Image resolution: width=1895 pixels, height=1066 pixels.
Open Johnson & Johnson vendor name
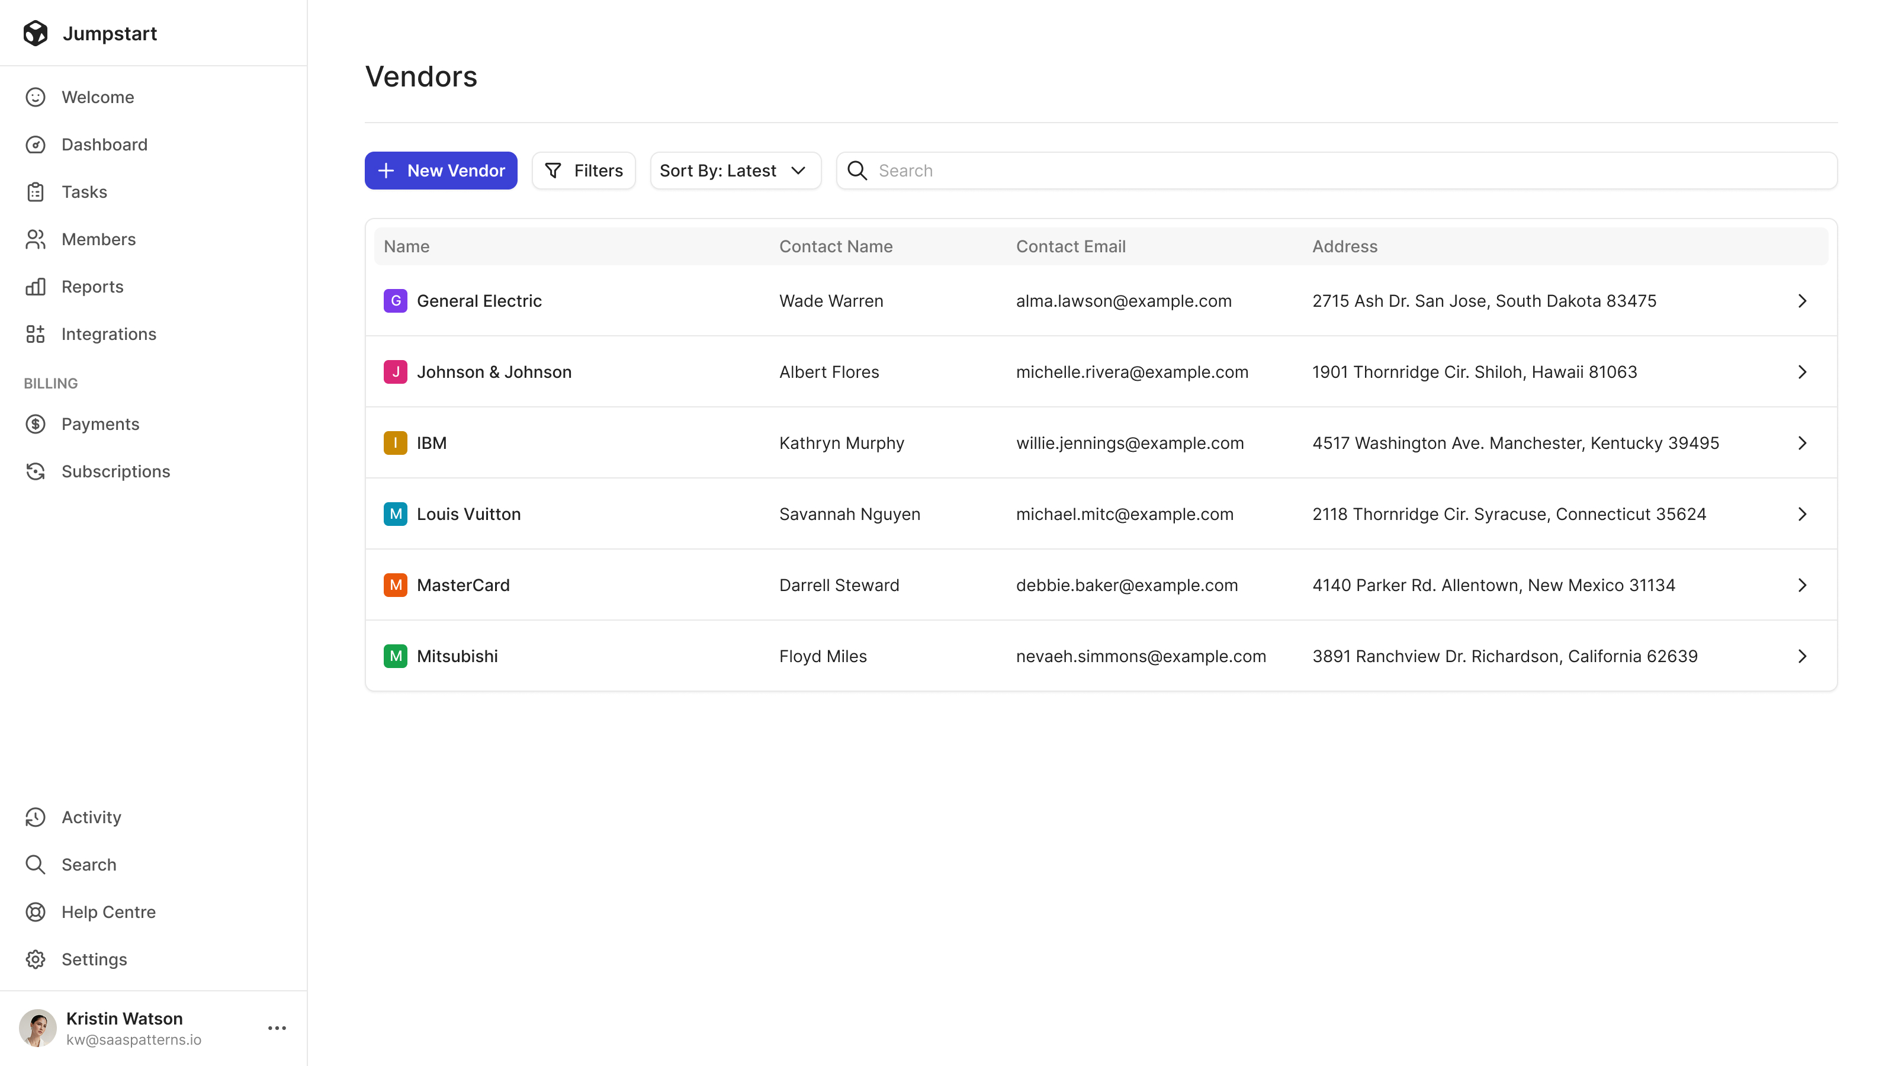(494, 371)
